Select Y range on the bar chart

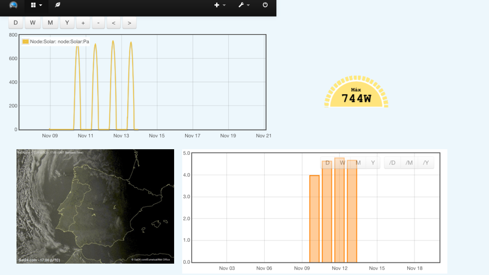[373, 163]
